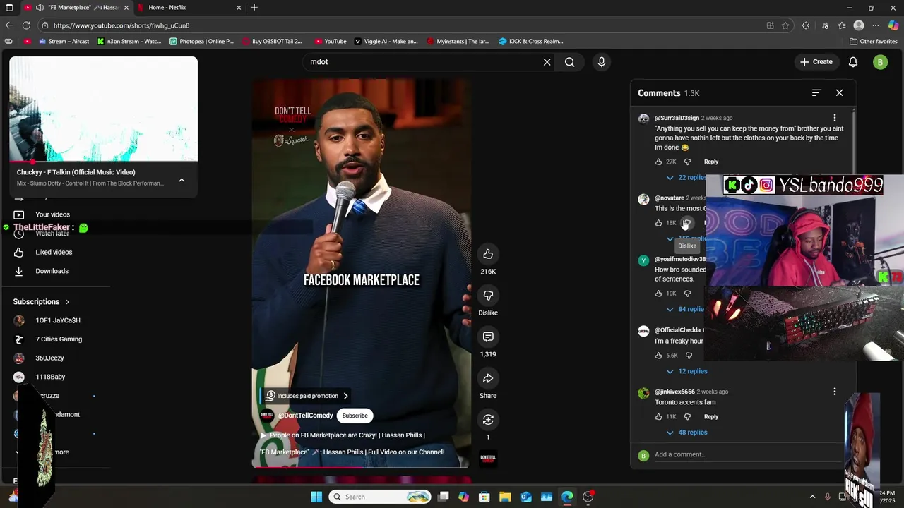Show hidden system tray icons
The height and width of the screenshot is (508, 904).
[812, 497]
